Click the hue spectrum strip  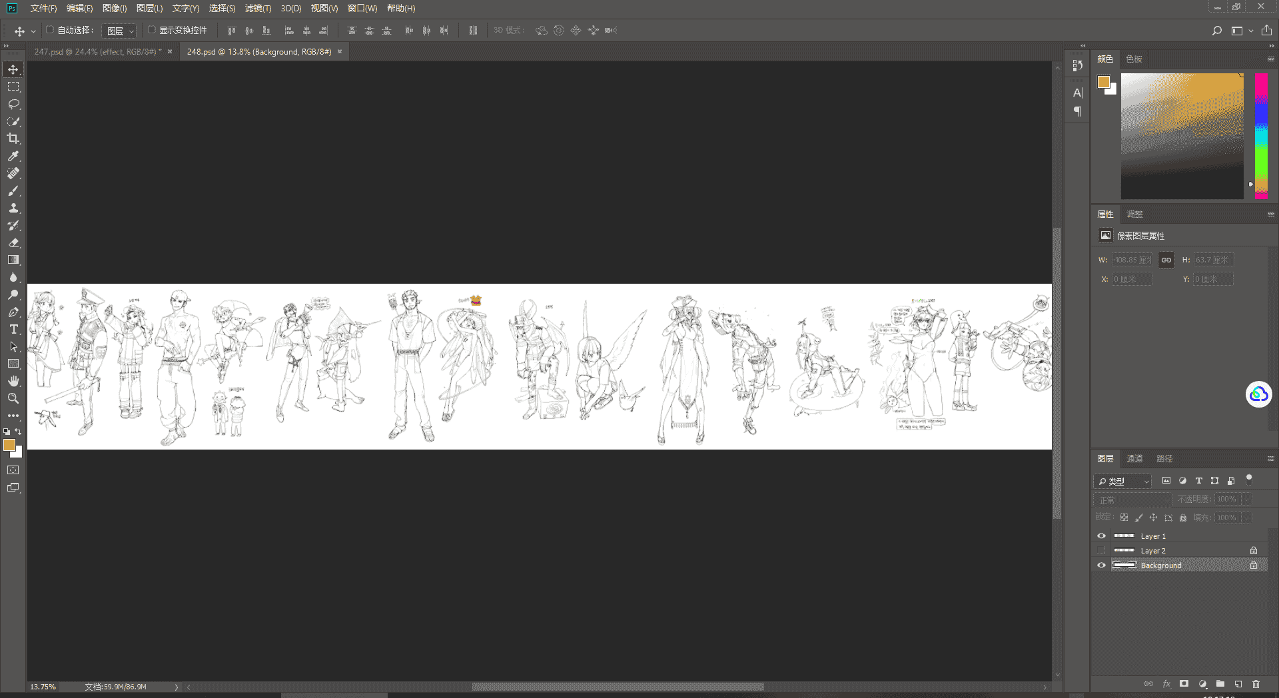(1261, 136)
